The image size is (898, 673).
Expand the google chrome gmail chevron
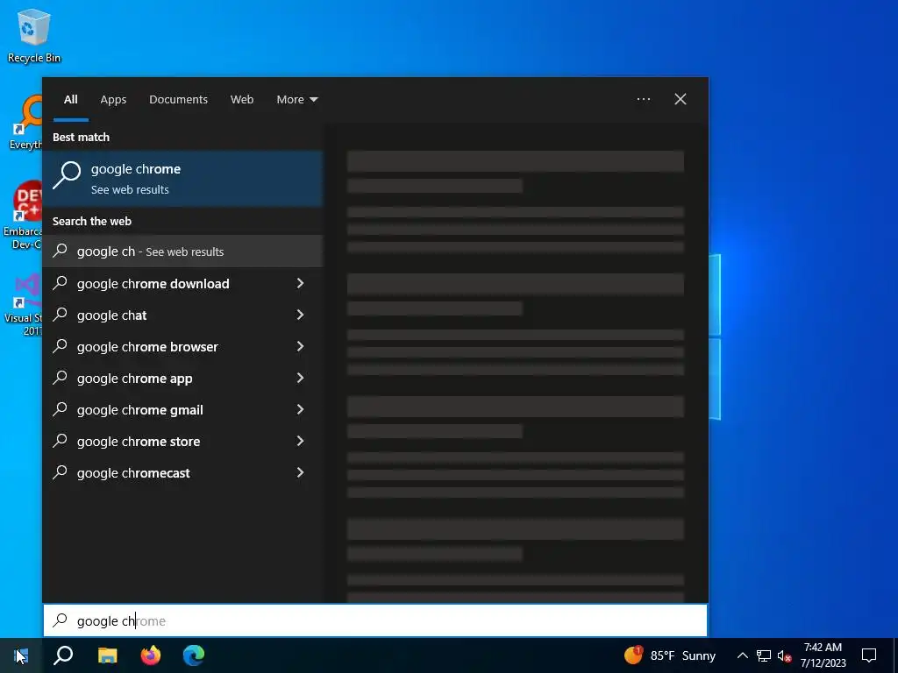[300, 409]
